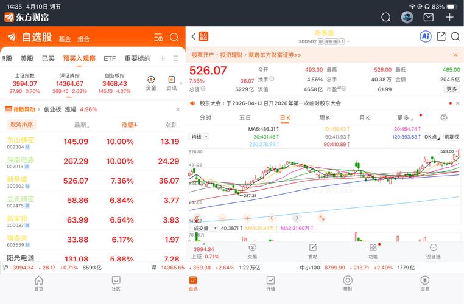Click the 取消排序 button
The height and width of the screenshot is (304, 464).
[21, 125]
